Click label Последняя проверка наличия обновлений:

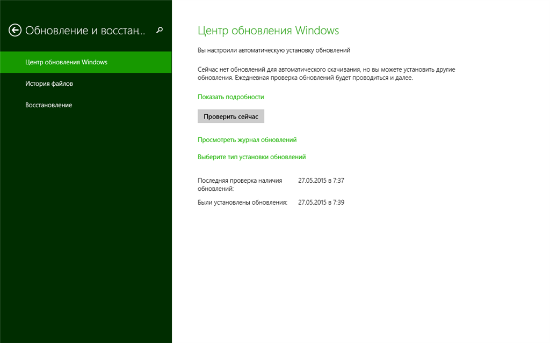[240, 184]
